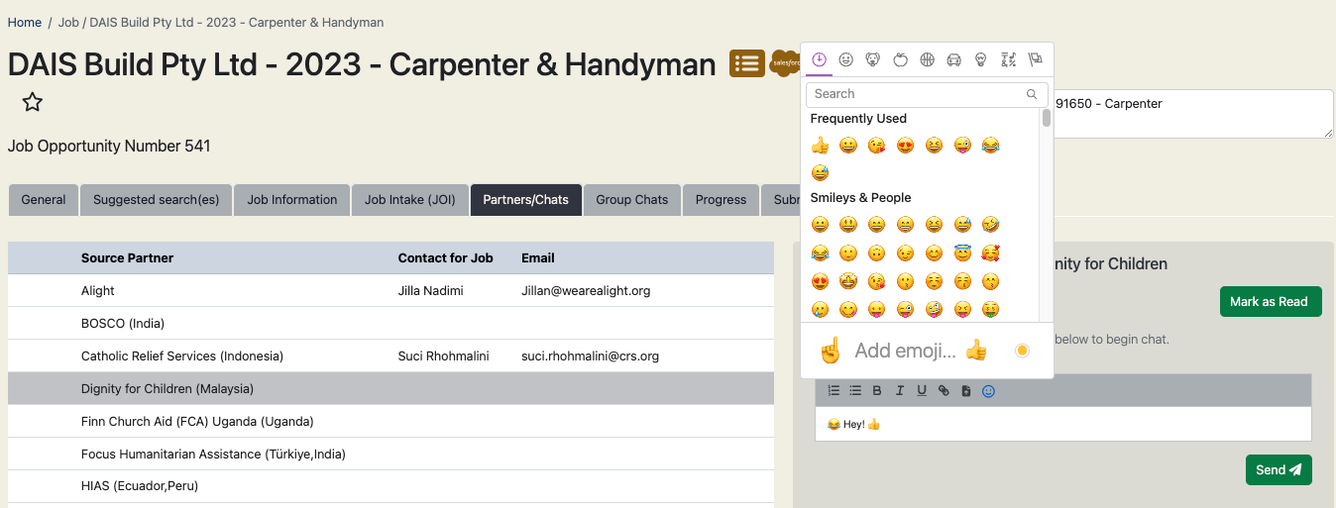Open Travel & Places car category
Screen dimensions: 1336x508
pos(953,59)
